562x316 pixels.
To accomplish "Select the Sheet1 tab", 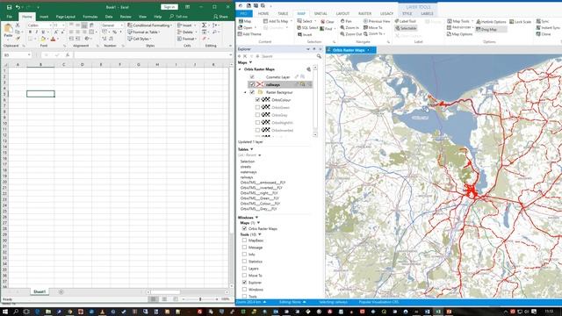I will [40, 292].
